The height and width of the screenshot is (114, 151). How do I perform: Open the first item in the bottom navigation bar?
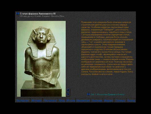pyautogui.click(x=23, y=101)
